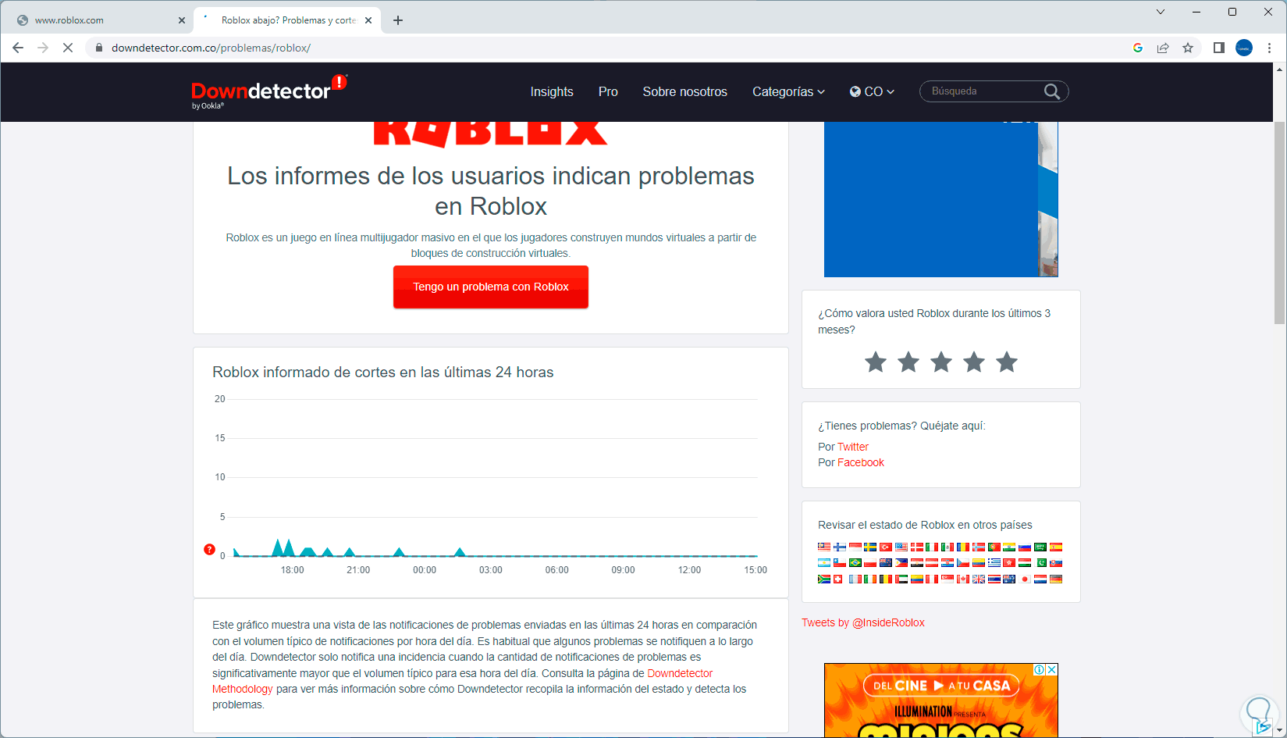Image resolution: width=1287 pixels, height=738 pixels.
Task: Rate Roblox with the first star
Action: click(876, 362)
